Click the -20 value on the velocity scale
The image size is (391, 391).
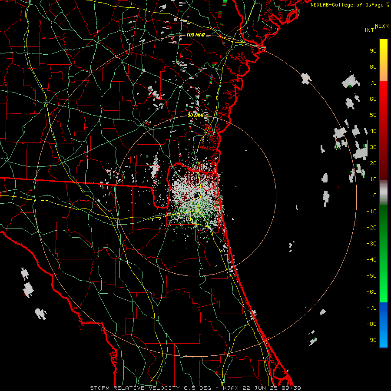pyautogui.click(x=371, y=227)
